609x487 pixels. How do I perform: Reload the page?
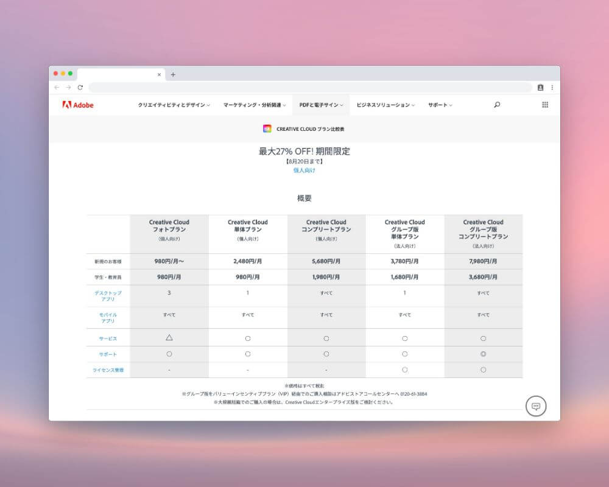tap(80, 88)
